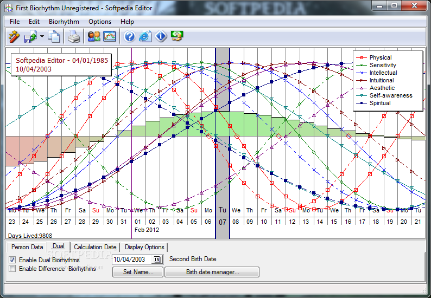Open the date picker calendar button
Screen dimensions: 431x298
(x=157, y=260)
